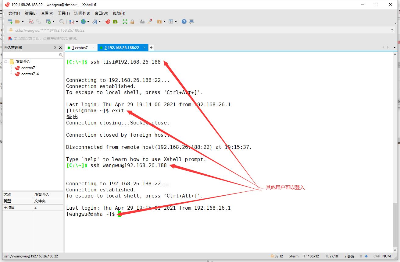Image resolution: width=400 pixels, height=262 pixels.
Task: Expand the address bar history dropdown arrow
Action: click(x=392, y=30)
